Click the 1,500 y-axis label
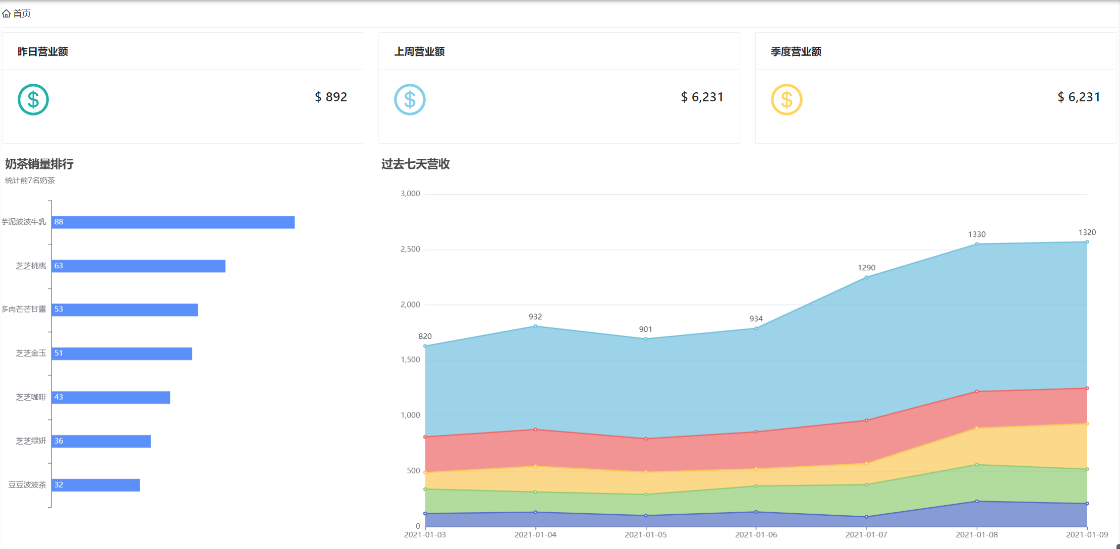This screenshot has height=549, width=1120. (x=410, y=359)
